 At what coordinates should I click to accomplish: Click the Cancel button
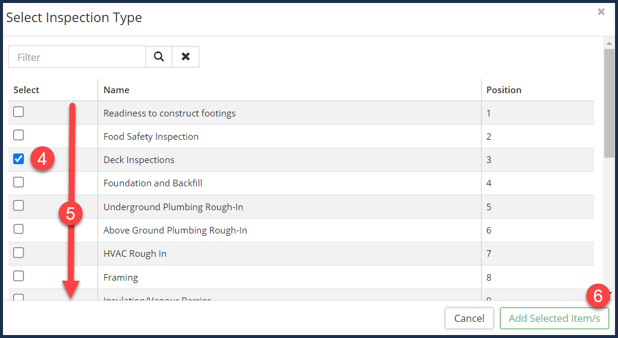coord(469,318)
